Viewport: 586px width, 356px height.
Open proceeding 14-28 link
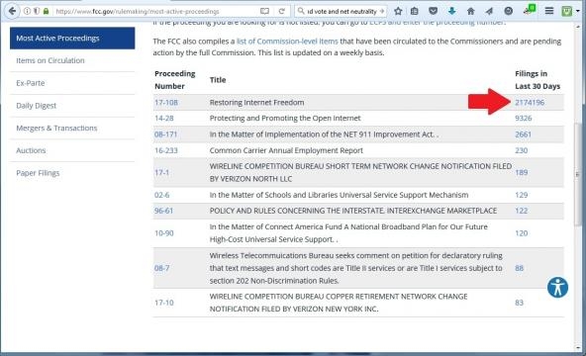point(164,118)
